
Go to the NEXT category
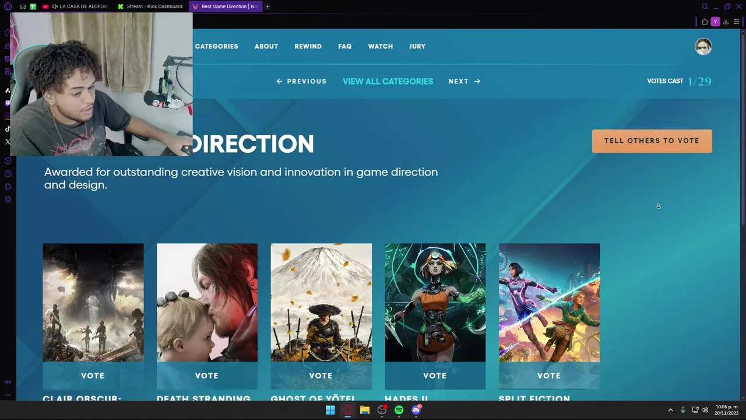465,82
